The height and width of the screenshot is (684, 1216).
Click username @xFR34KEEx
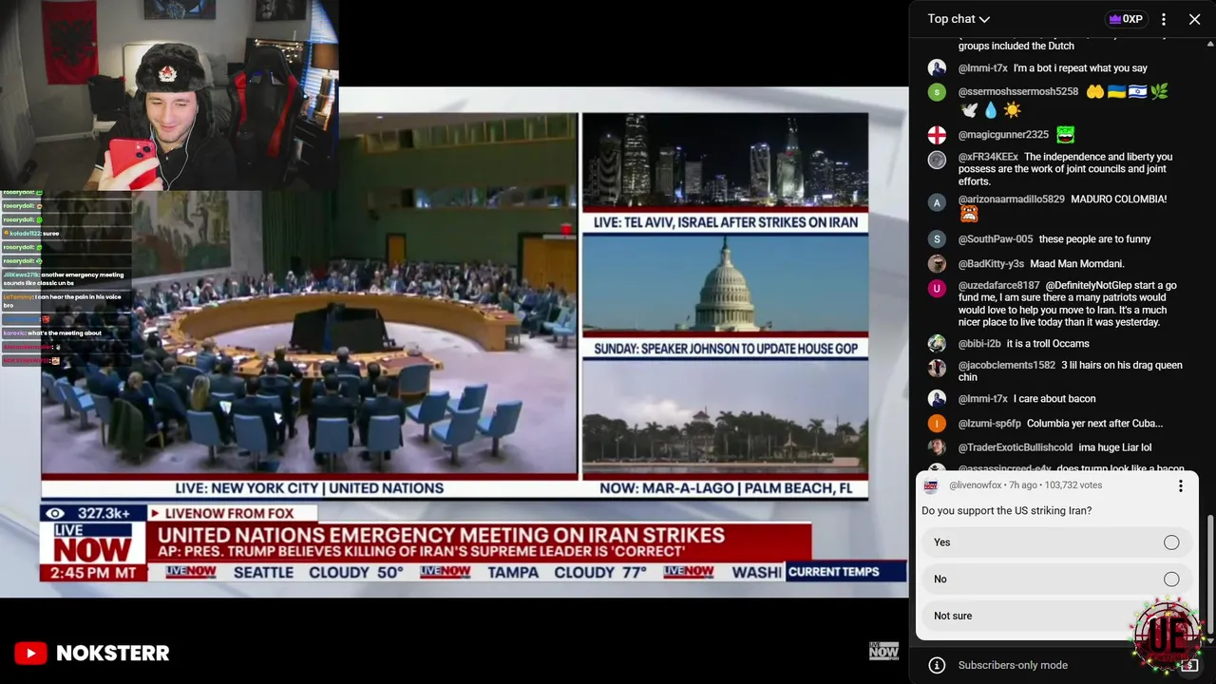coord(988,157)
